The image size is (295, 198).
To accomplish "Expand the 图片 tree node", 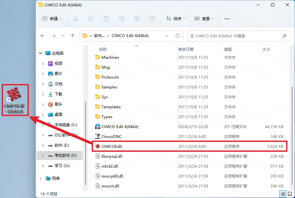I will [43, 74].
